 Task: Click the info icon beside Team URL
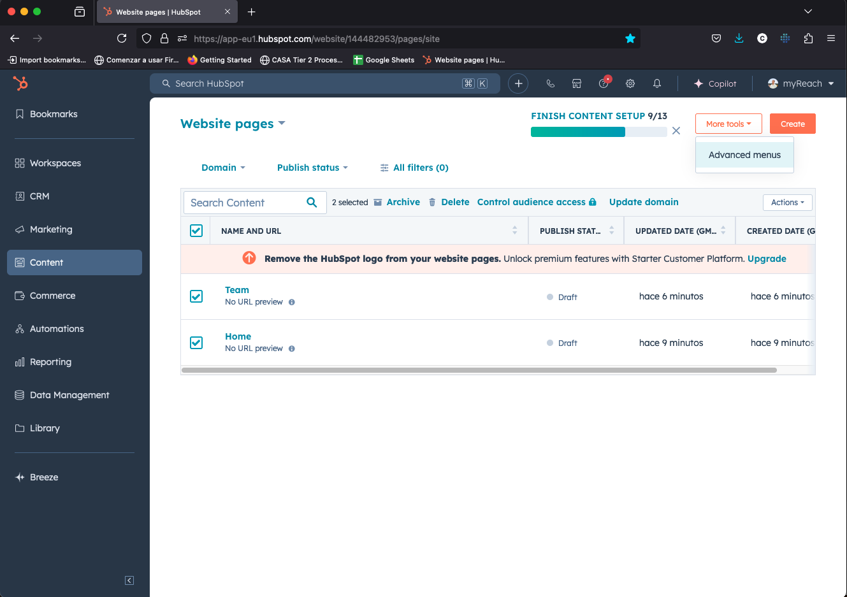point(292,303)
